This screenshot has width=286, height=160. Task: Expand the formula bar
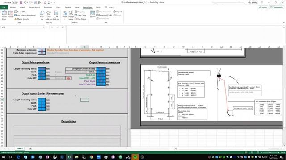284,27
